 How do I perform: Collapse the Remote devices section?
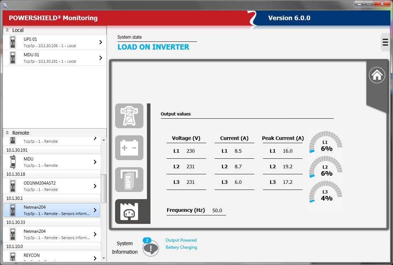click(7, 133)
